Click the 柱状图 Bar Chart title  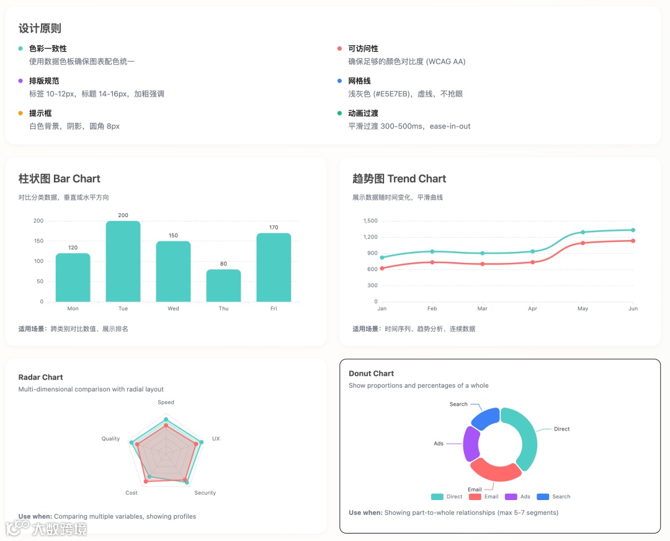click(x=60, y=179)
